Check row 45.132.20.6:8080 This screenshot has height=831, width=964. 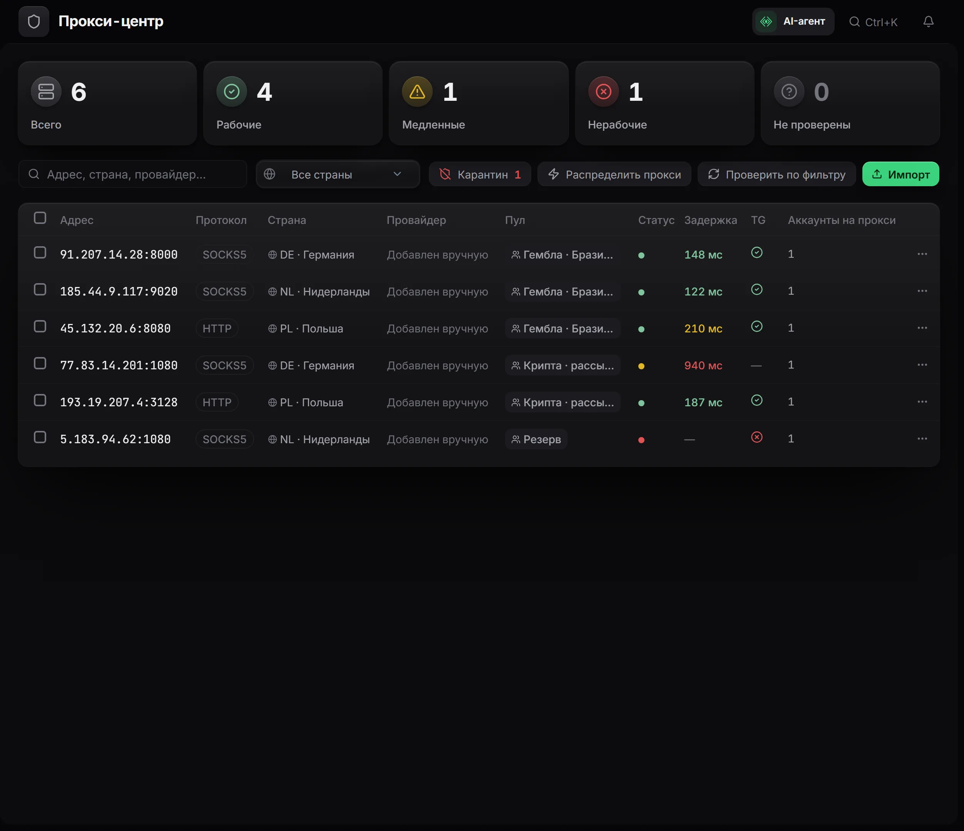pos(40,327)
